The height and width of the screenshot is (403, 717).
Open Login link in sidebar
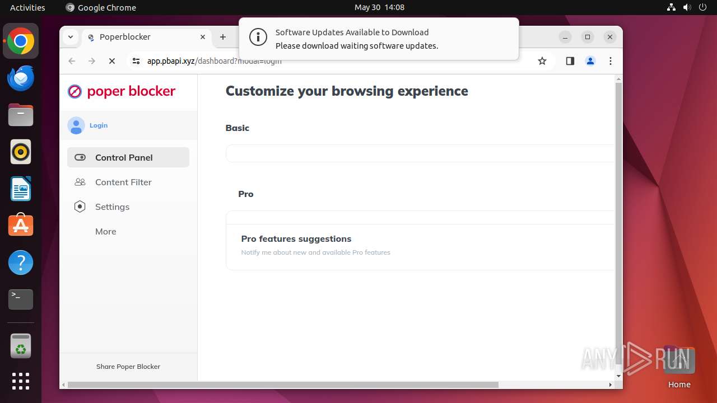[x=99, y=125]
